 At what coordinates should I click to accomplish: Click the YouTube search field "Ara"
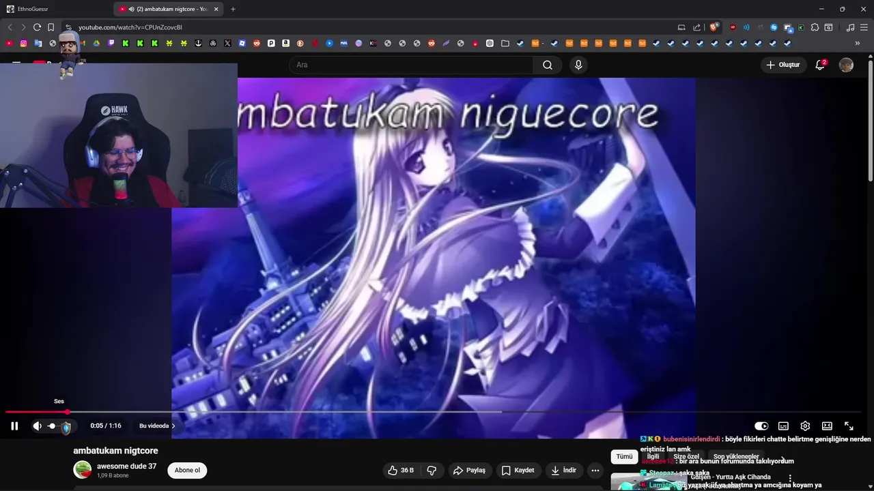412,65
